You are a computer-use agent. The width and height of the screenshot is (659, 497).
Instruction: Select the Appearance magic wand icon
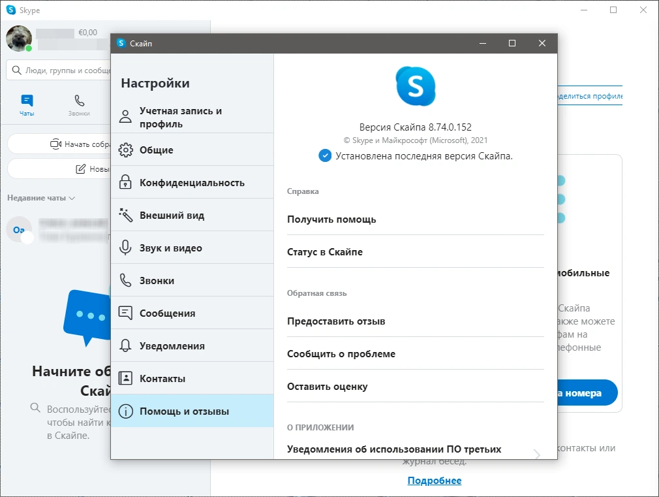(x=125, y=215)
